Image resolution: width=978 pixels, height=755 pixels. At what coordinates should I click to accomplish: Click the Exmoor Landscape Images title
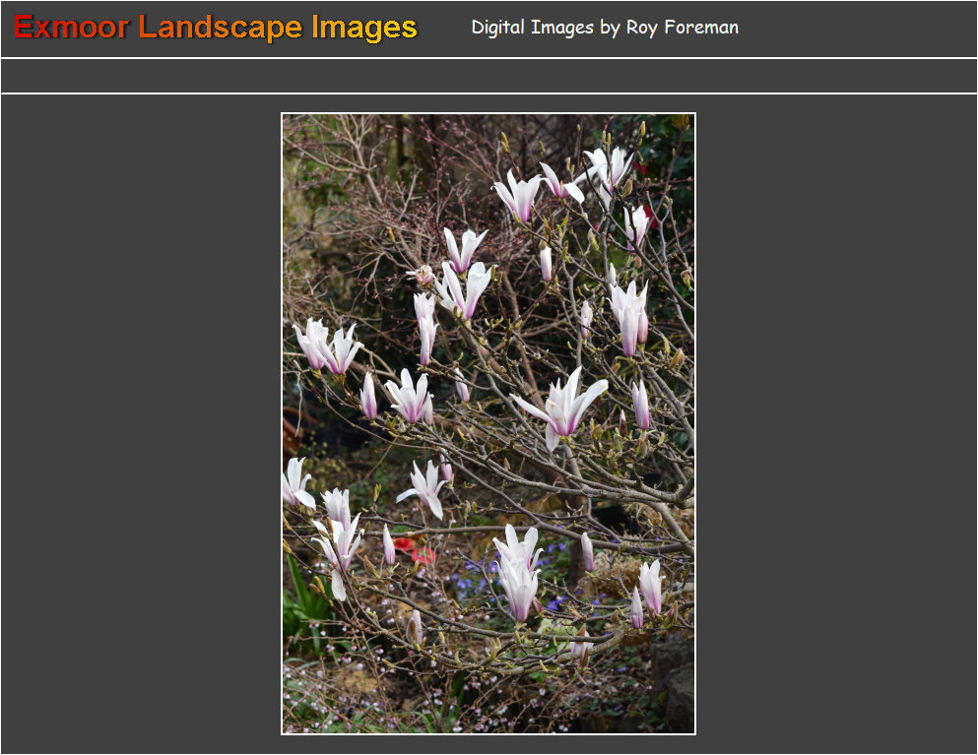tap(216, 28)
